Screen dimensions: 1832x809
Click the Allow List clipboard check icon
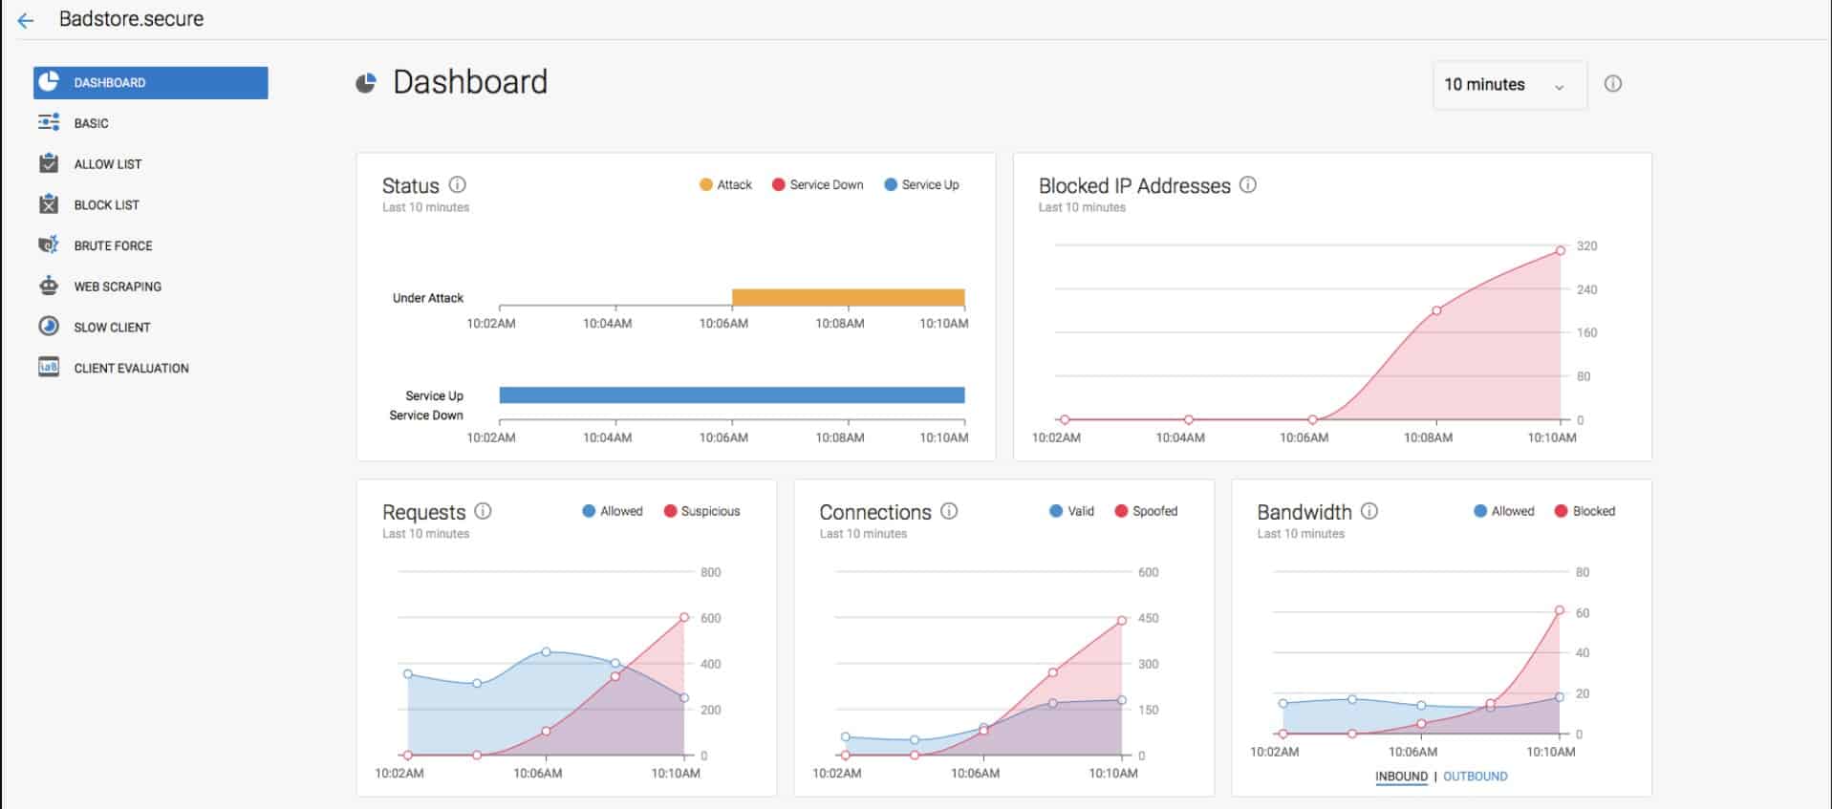[49, 163]
